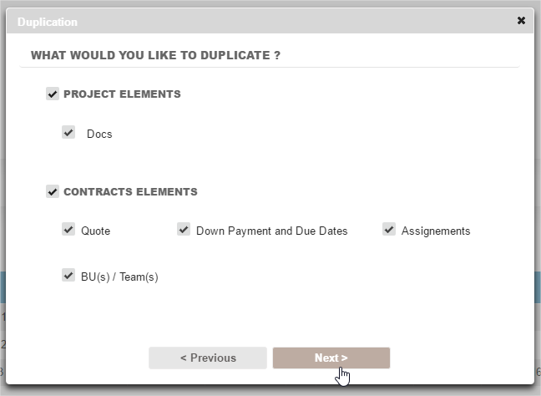Disable the Quote checkbox

point(68,230)
